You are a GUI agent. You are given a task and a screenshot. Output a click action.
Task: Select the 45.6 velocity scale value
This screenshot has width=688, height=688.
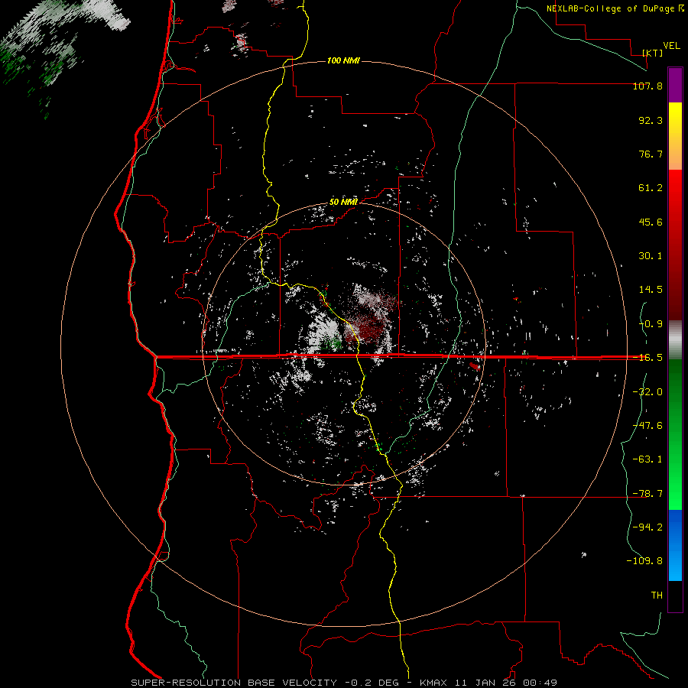[x=651, y=222]
